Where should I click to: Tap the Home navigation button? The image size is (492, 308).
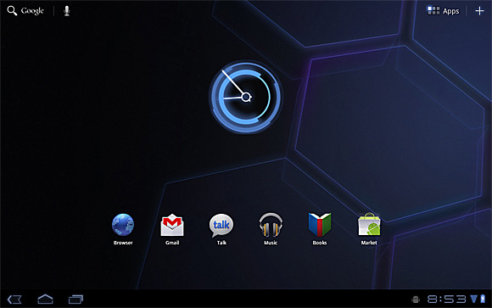click(x=45, y=299)
